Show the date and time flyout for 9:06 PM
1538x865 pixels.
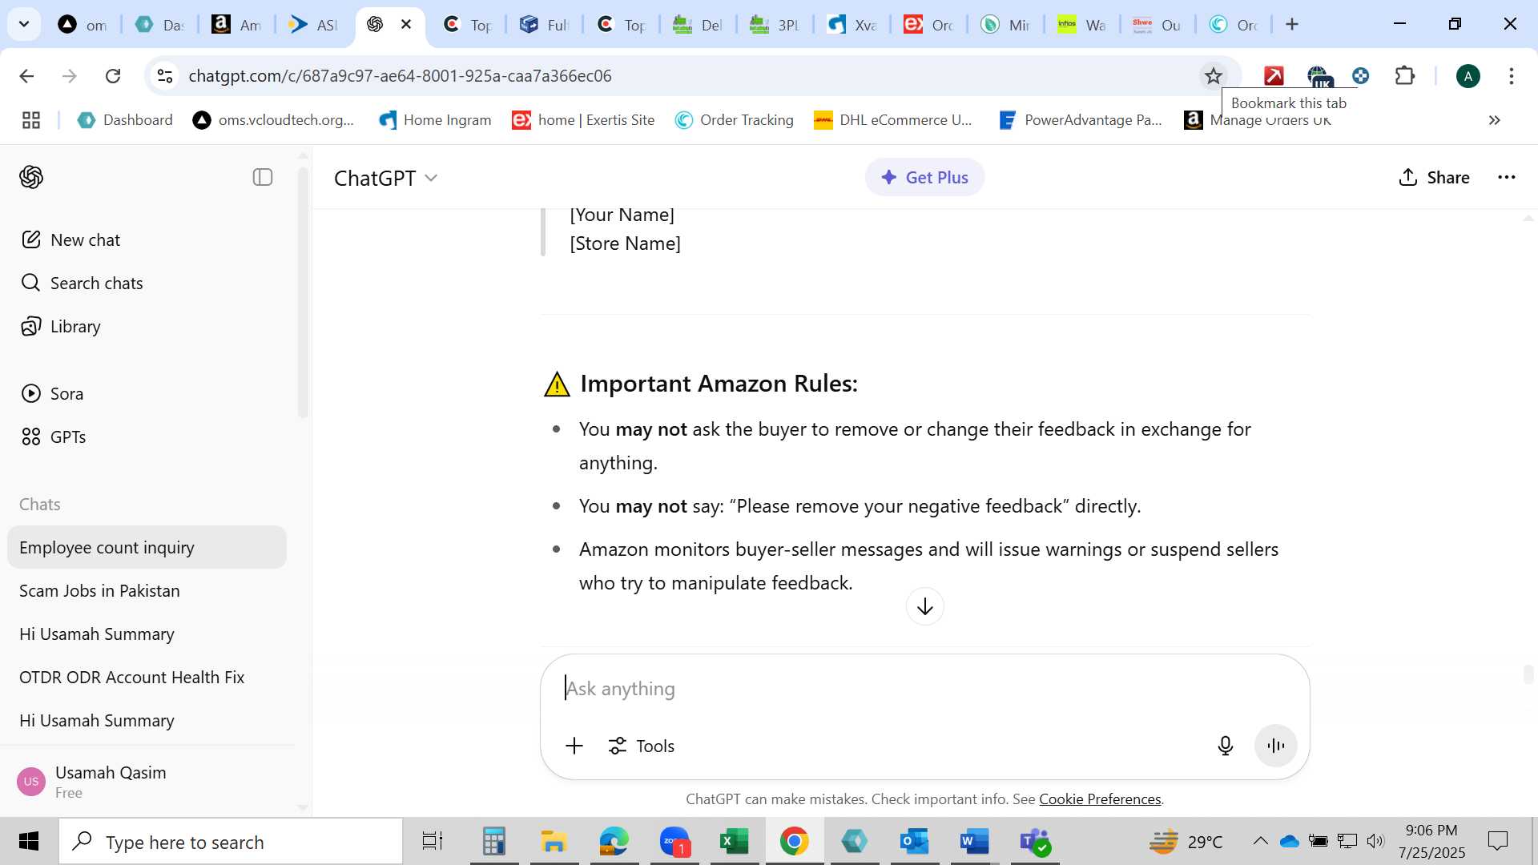1431,841
